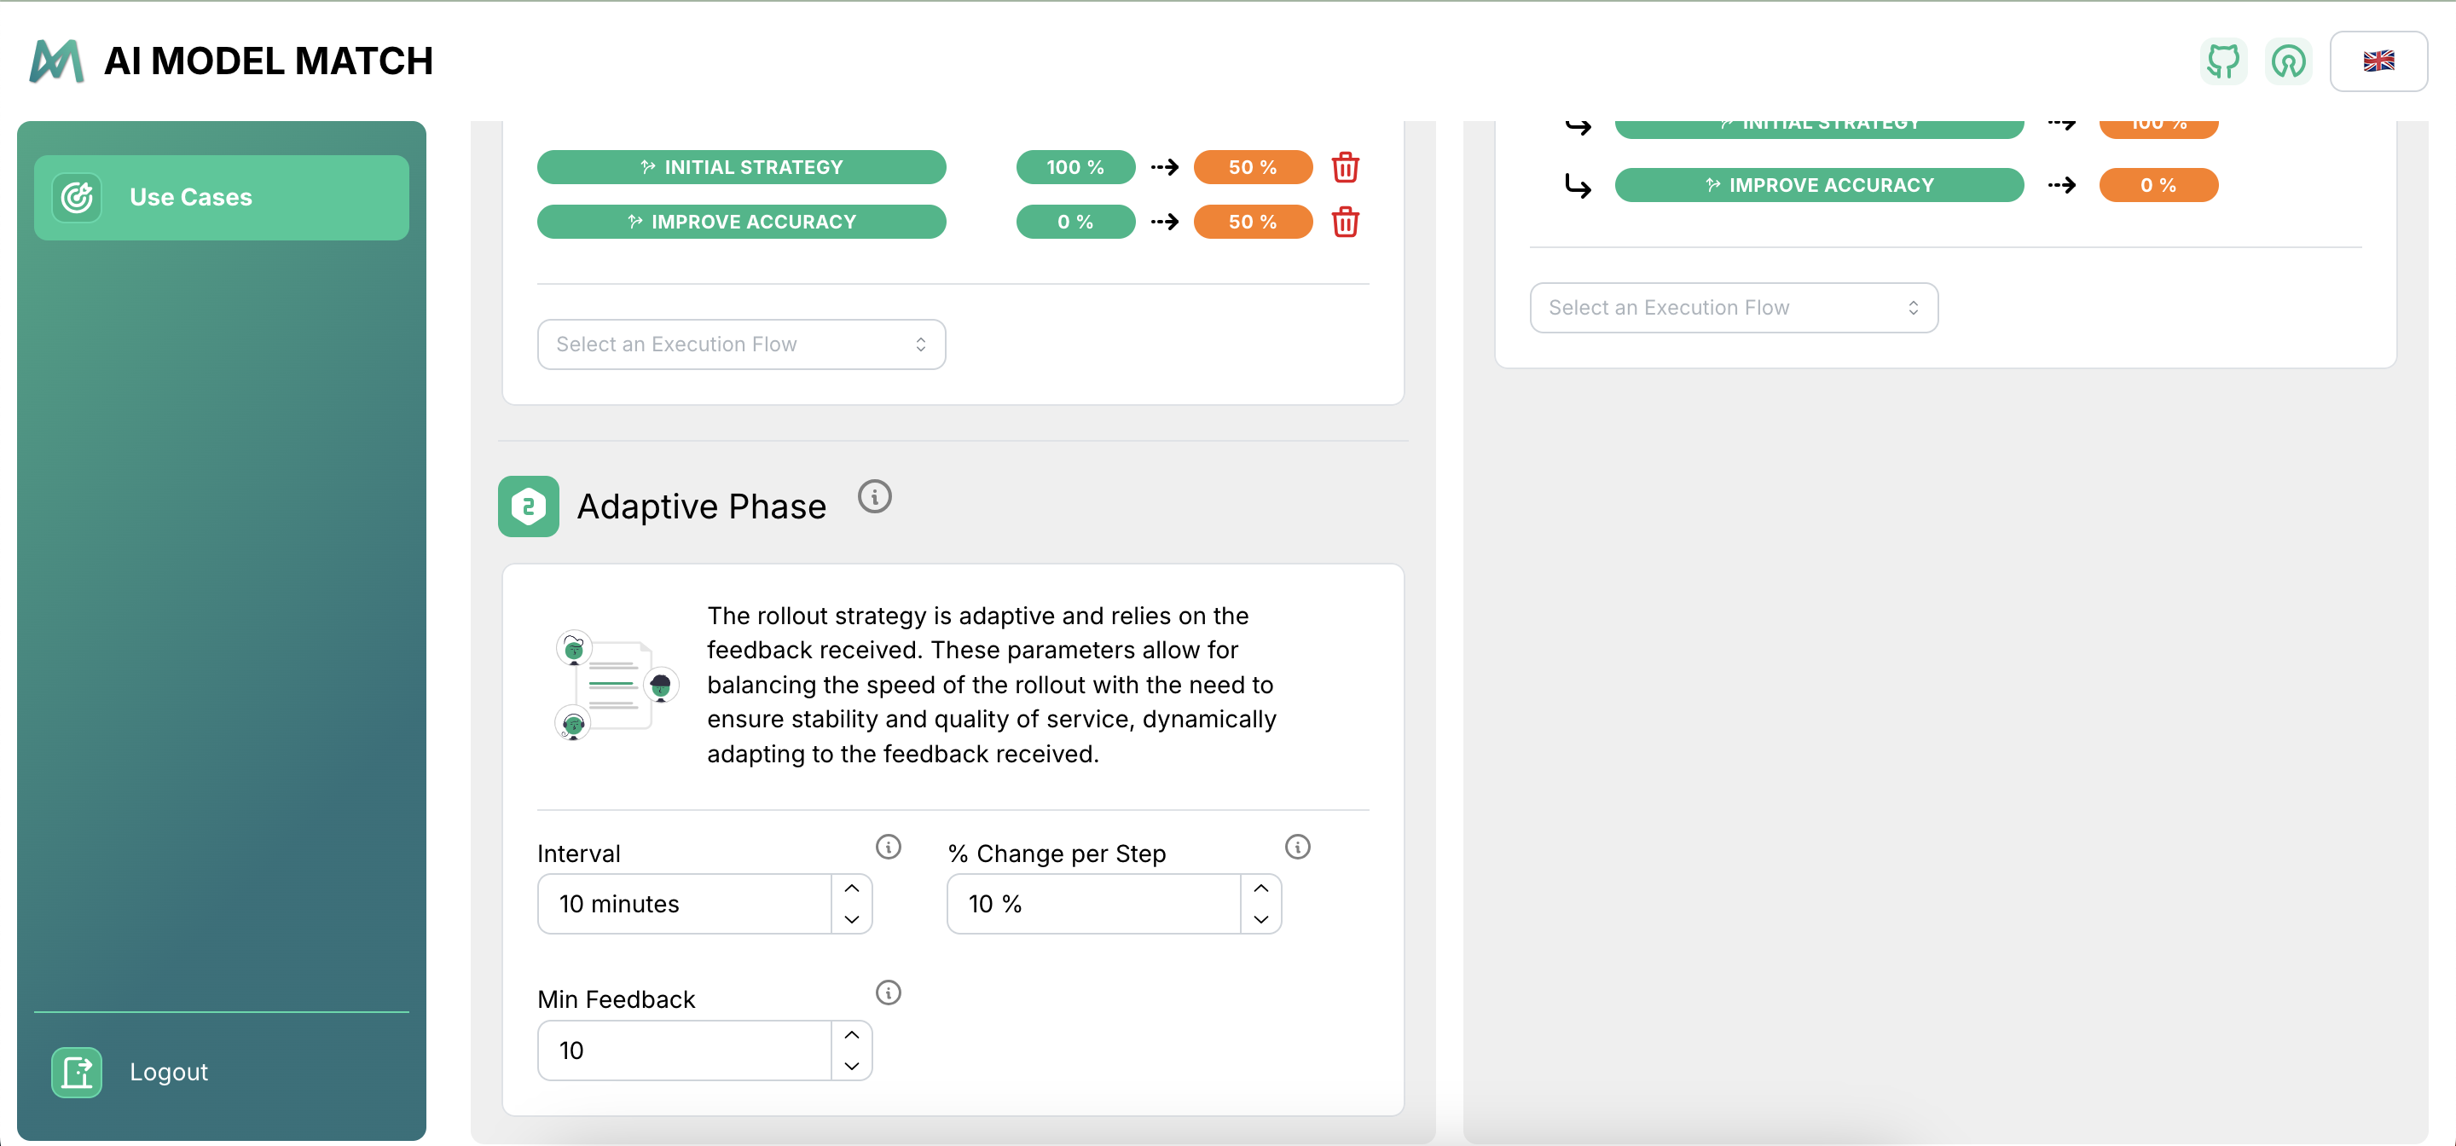Show Min Feedback info icon

[x=888, y=993]
